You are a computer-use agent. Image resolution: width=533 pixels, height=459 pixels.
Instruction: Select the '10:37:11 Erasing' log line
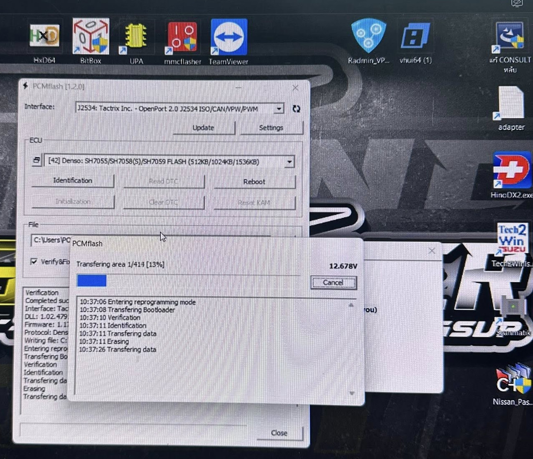pos(104,341)
